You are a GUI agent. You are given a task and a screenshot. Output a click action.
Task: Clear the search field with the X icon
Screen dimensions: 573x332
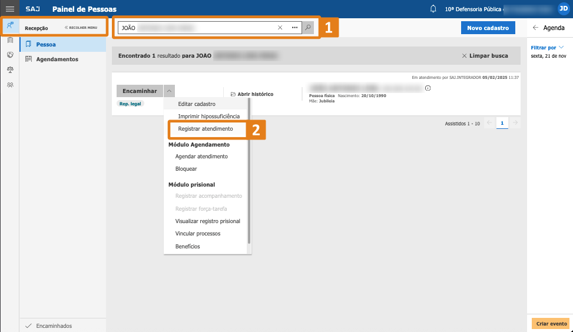280,28
